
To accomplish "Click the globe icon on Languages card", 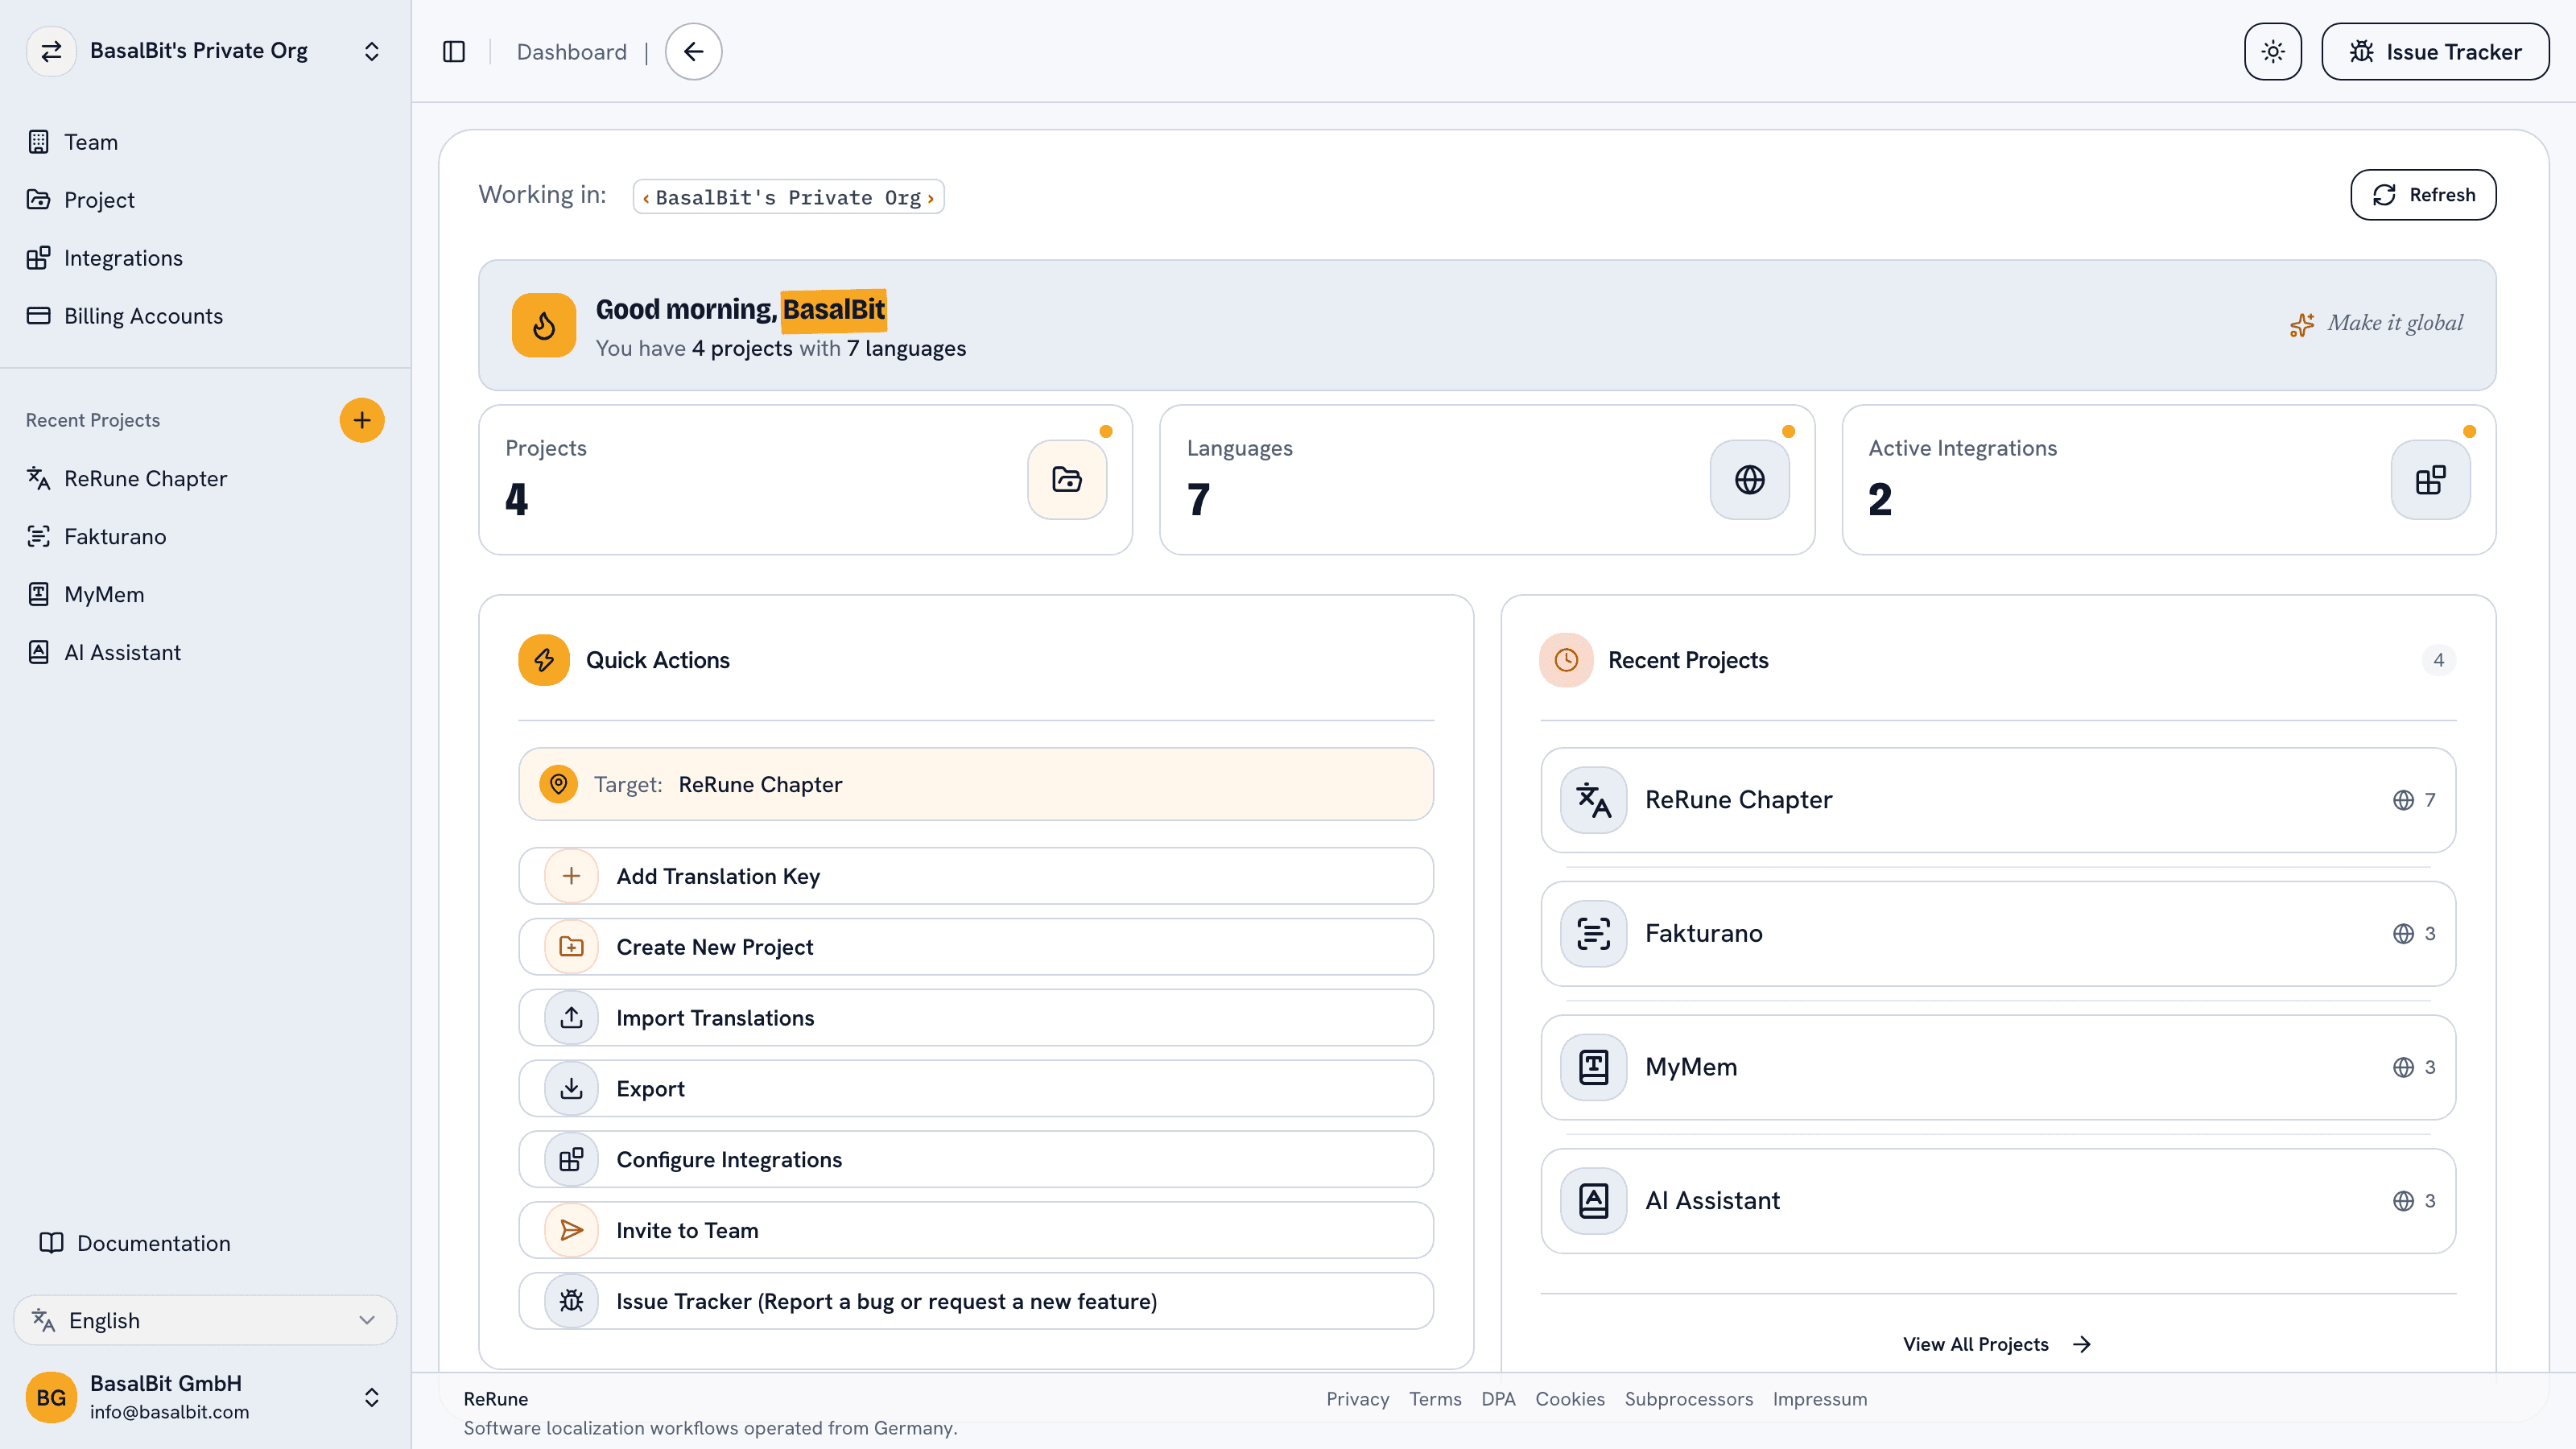I will coord(1749,480).
